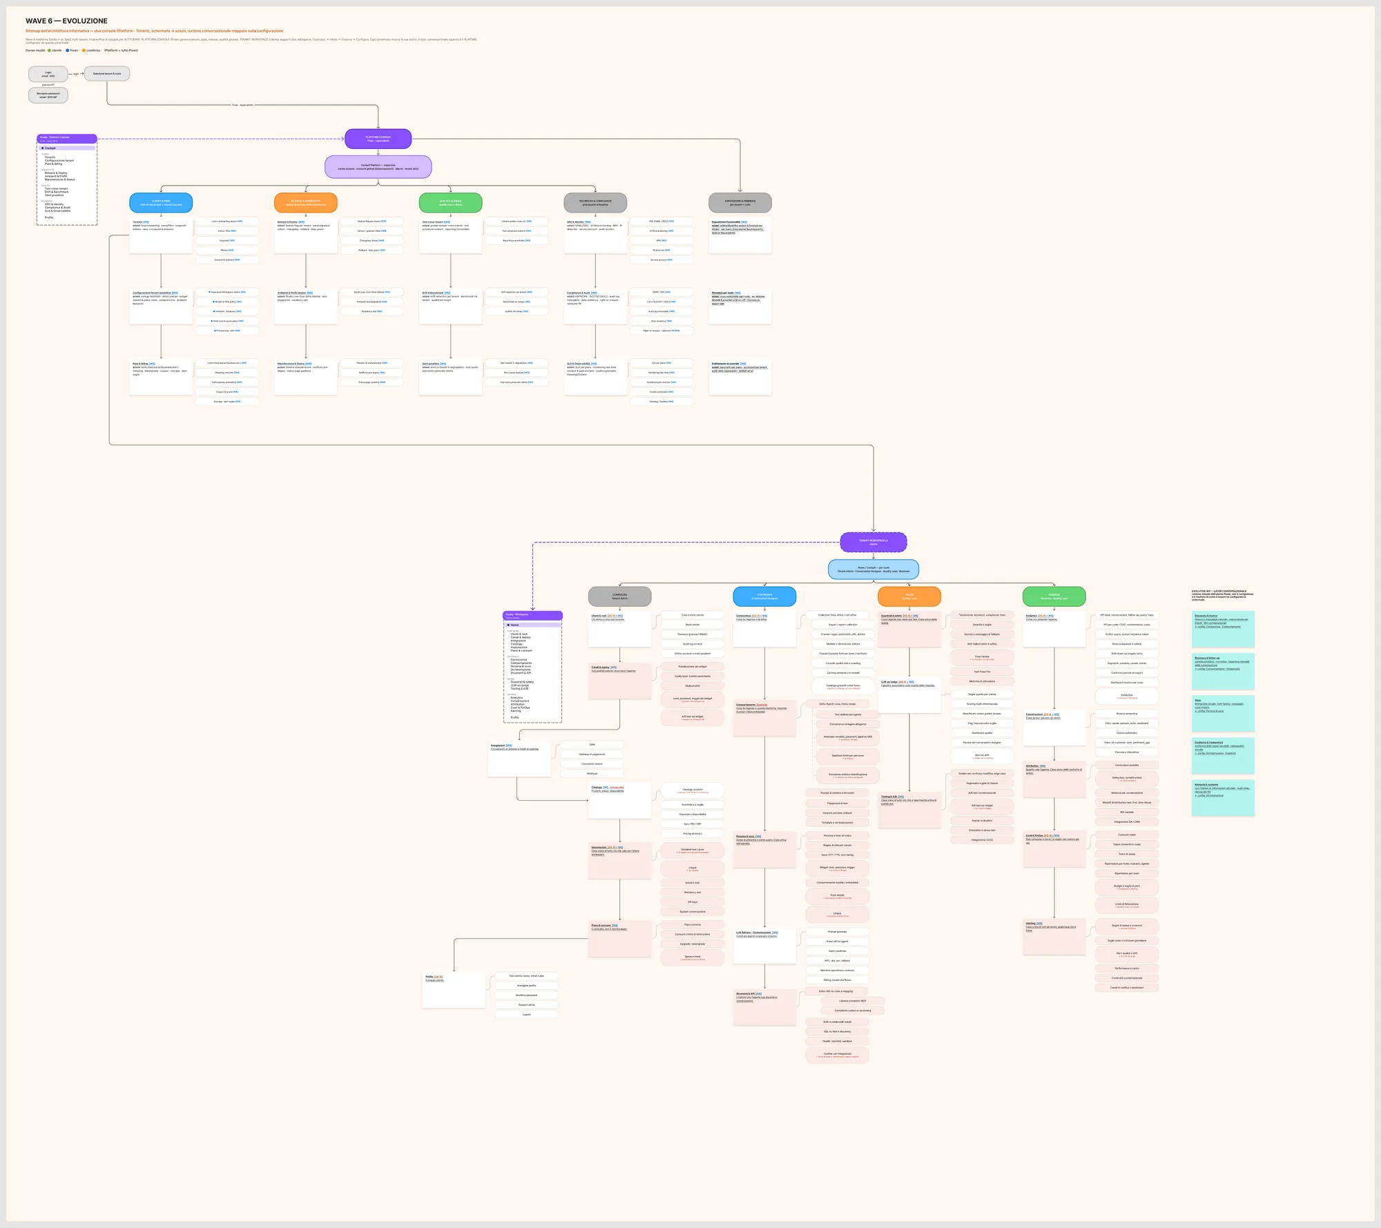Select the Conferma & trasparenza sticky note
Screen dimensions: 1381x1228
point(1223,756)
